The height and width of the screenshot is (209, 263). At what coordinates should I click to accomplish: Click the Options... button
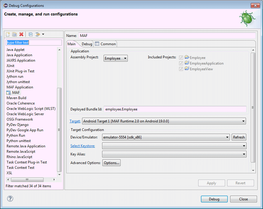[x=111, y=163]
